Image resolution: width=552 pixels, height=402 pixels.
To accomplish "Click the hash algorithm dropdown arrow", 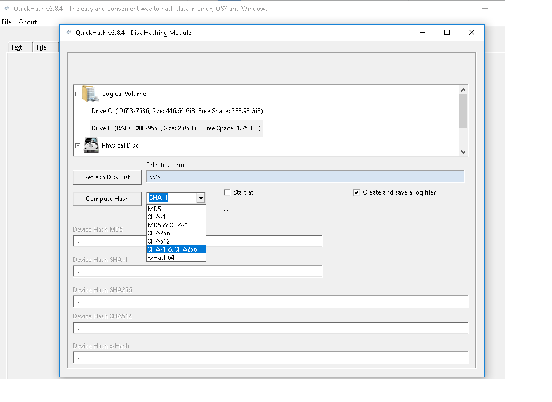I will 201,198.
